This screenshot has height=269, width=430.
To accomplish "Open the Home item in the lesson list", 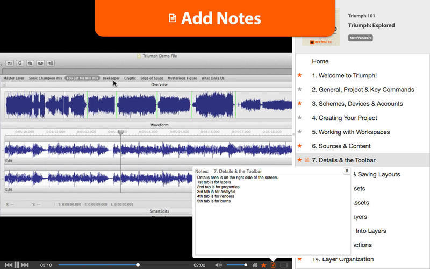I will tap(320, 61).
